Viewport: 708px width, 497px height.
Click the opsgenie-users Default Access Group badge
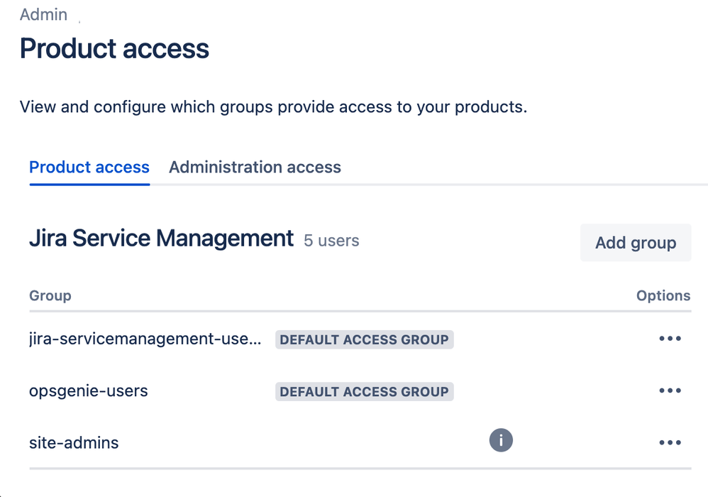pyautogui.click(x=365, y=391)
